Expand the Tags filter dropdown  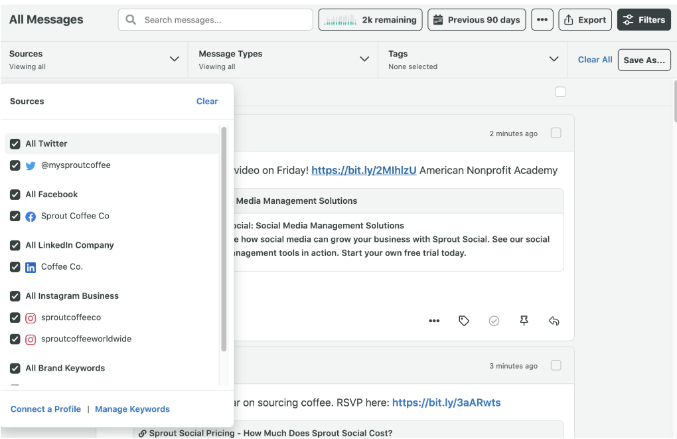click(554, 59)
